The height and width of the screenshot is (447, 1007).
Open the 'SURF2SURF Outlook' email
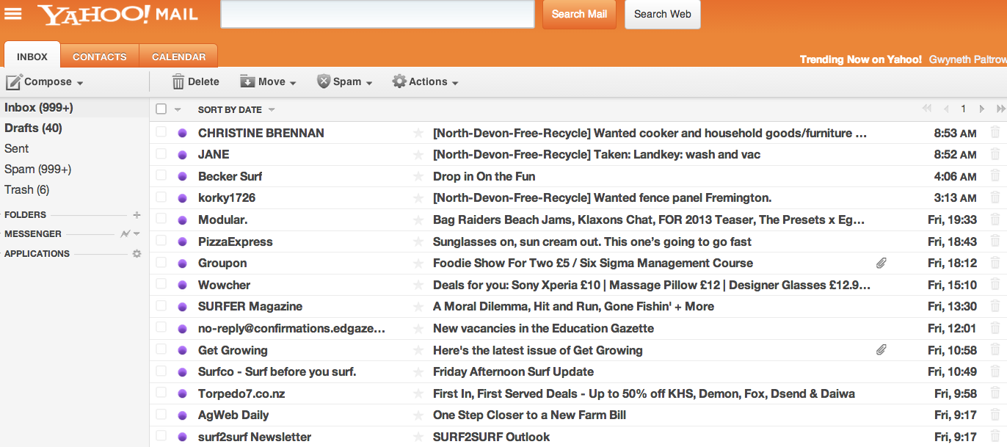491,437
